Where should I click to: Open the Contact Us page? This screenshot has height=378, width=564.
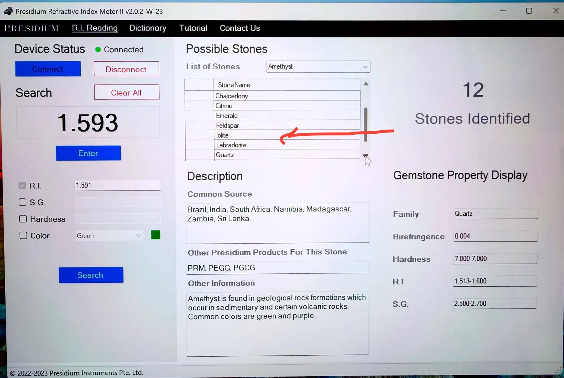pyautogui.click(x=239, y=28)
